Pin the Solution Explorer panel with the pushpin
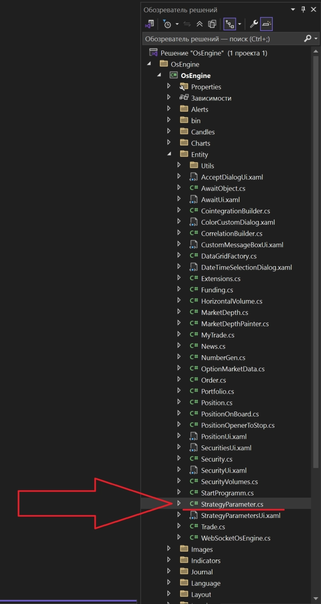The width and height of the screenshot is (321, 604). 303,9
